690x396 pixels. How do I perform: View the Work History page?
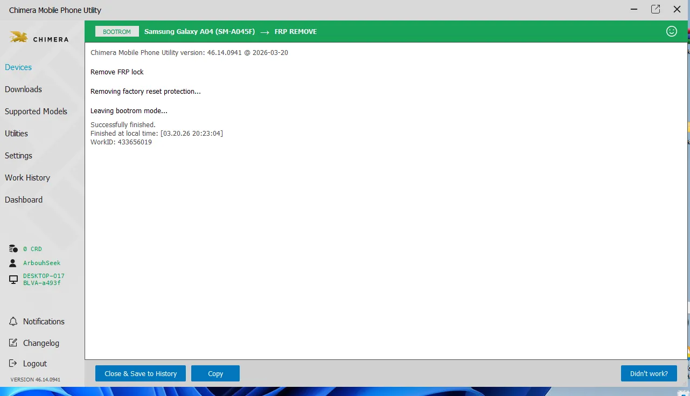point(27,178)
